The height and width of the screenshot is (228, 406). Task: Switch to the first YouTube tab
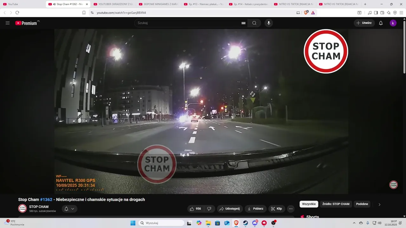(x=23, y=4)
